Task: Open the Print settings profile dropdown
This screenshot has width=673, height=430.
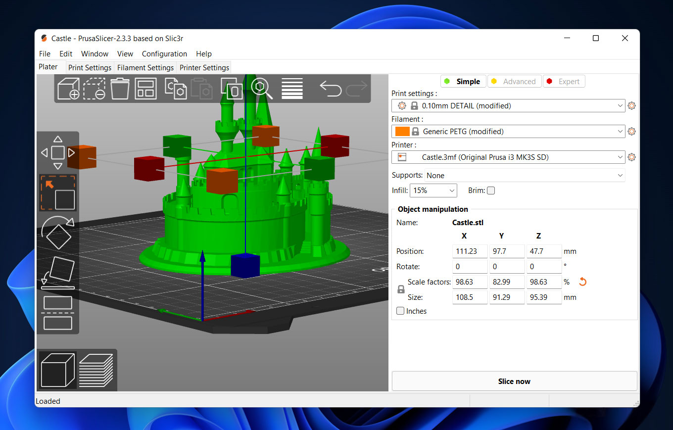Action: click(508, 106)
